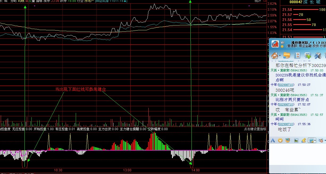The height and width of the screenshot is (174, 326).
Task: Click the block group messages icon
Action: click(321, 140)
